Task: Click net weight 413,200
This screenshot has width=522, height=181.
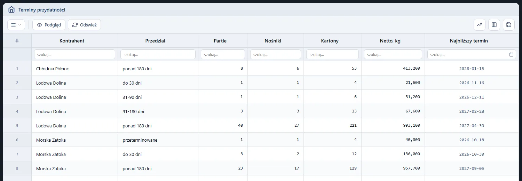Action: [411, 69]
